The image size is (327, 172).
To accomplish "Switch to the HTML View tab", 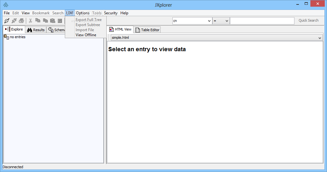I will (120, 29).
